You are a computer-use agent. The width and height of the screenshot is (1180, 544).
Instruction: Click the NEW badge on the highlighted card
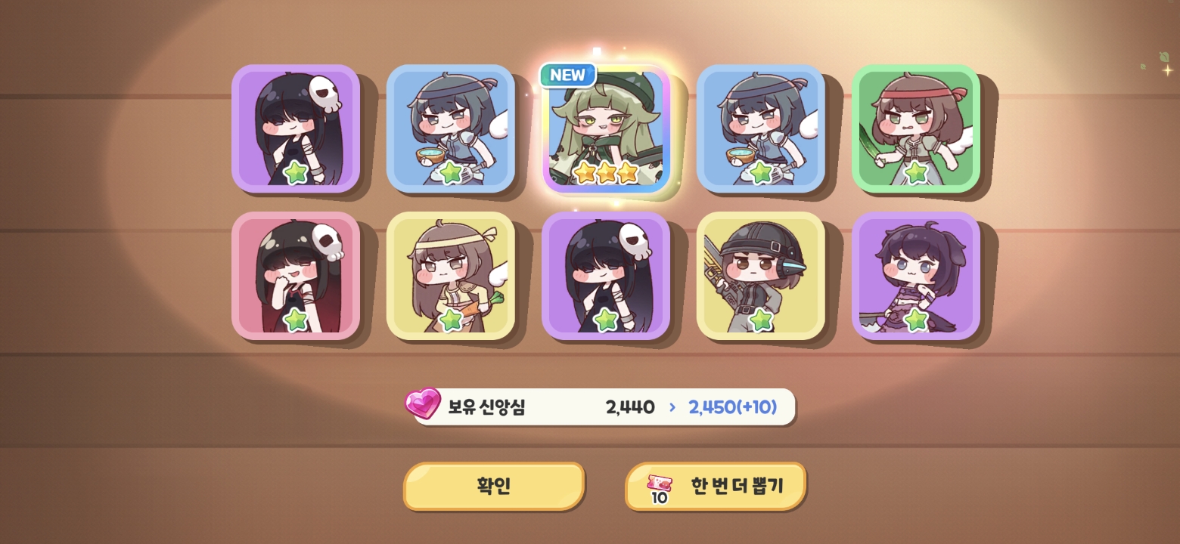[x=568, y=75]
